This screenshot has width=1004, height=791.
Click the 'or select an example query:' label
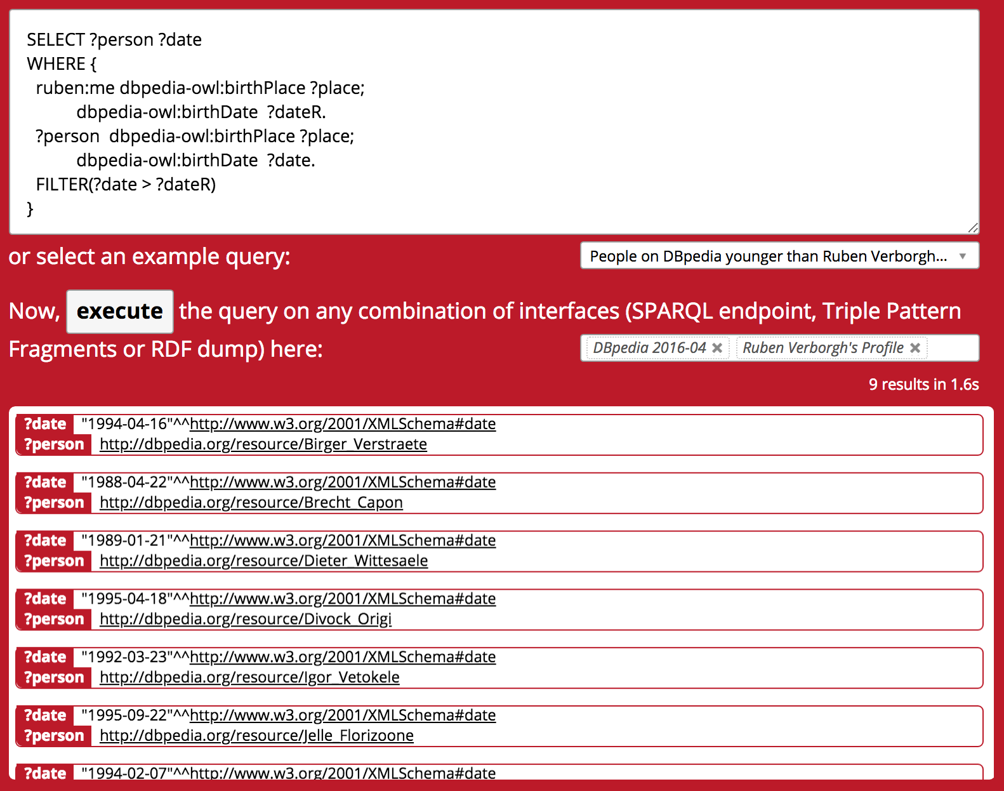pyautogui.click(x=149, y=256)
